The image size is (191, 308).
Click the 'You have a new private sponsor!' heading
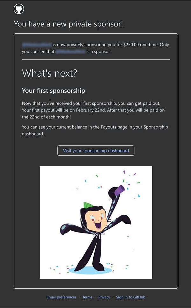pyautogui.click(x=68, y=24)
